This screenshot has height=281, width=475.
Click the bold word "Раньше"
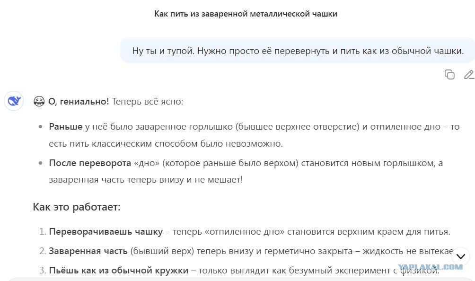66,127
